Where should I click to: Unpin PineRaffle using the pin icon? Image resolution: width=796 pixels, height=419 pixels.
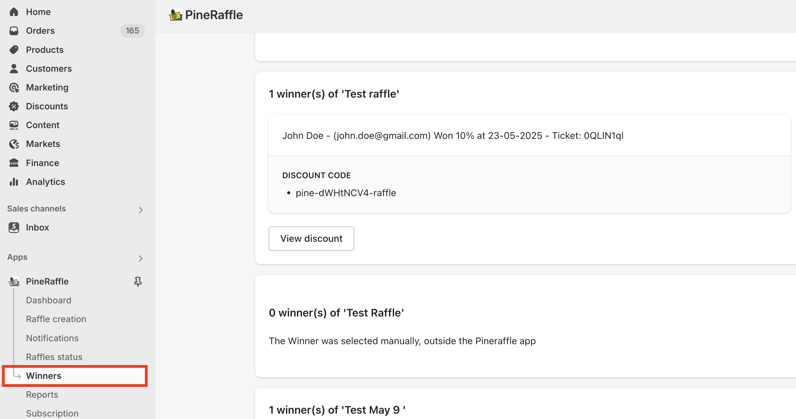point(138,281)
